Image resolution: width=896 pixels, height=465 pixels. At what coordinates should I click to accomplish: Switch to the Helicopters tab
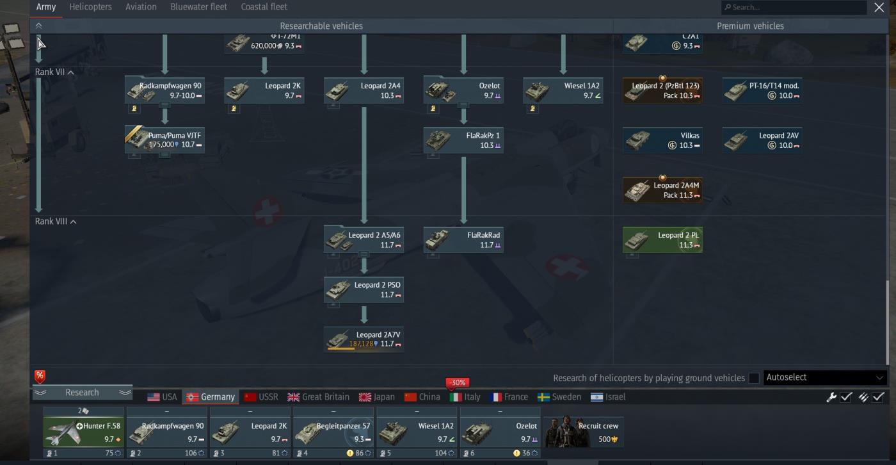[x=90, y=7]
